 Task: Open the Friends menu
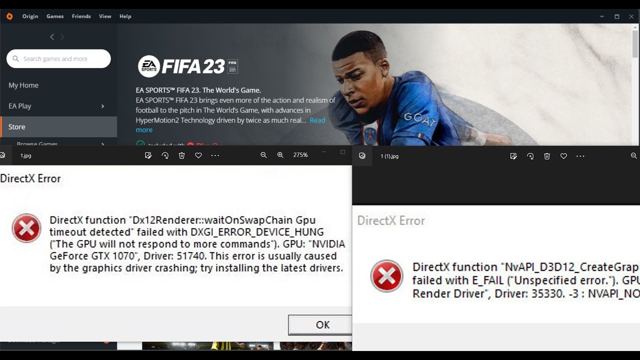(x=81, y=16)
